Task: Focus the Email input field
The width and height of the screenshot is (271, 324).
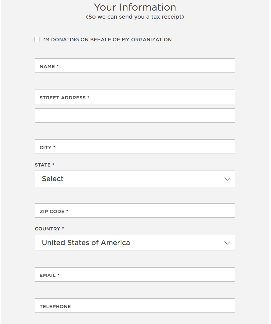Action: click(135, 275)
